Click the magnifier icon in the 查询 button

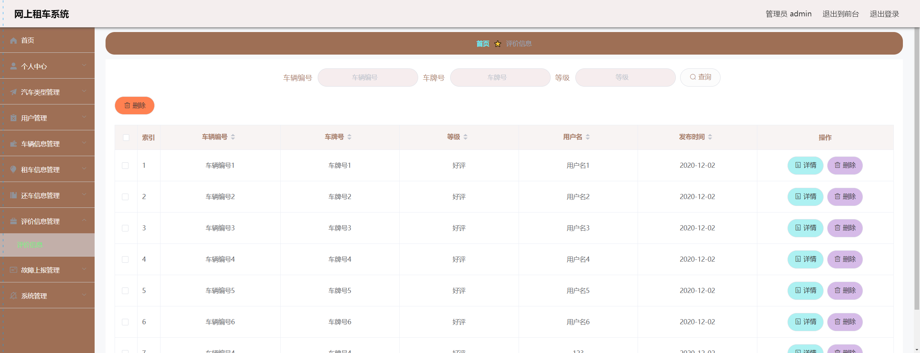693,77
